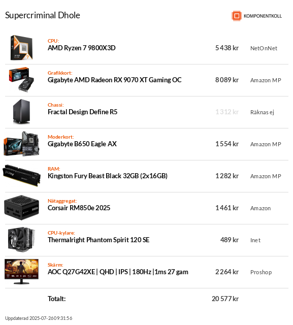The height and width of the screenshot is (325, 293).
Task: Click the Thermalright Phantom Spirit cooler image
Action: tap(21, 240)
